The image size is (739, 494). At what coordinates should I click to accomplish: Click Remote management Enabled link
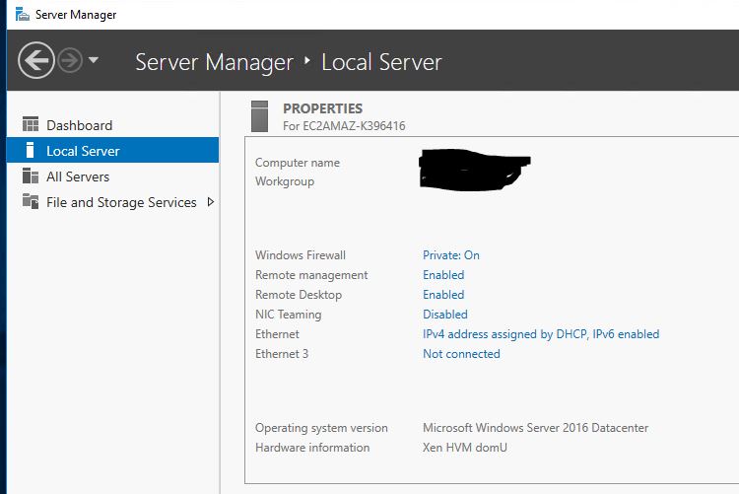443,275
